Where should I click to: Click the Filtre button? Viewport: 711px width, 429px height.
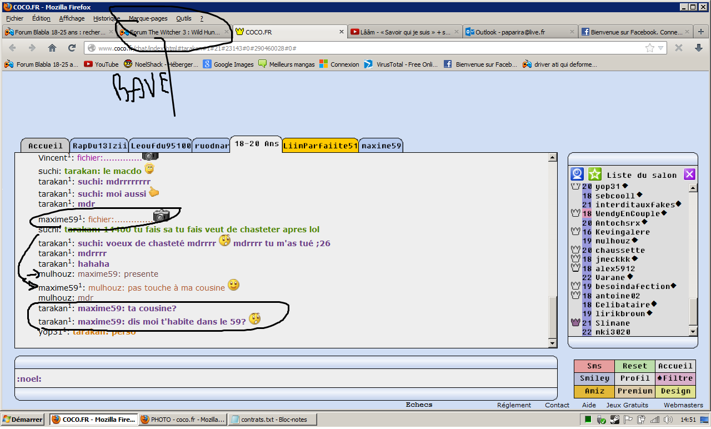tap(675, 378)
